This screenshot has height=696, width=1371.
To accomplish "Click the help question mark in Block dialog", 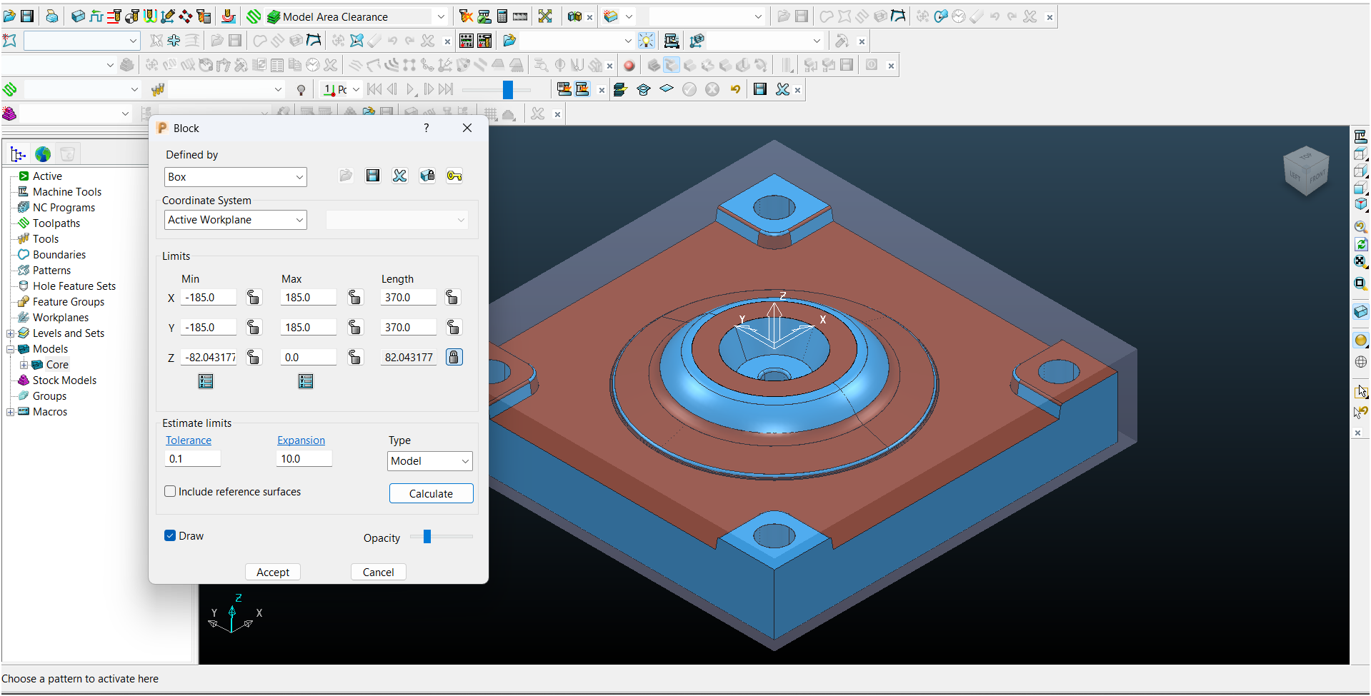I will (427, 128).
